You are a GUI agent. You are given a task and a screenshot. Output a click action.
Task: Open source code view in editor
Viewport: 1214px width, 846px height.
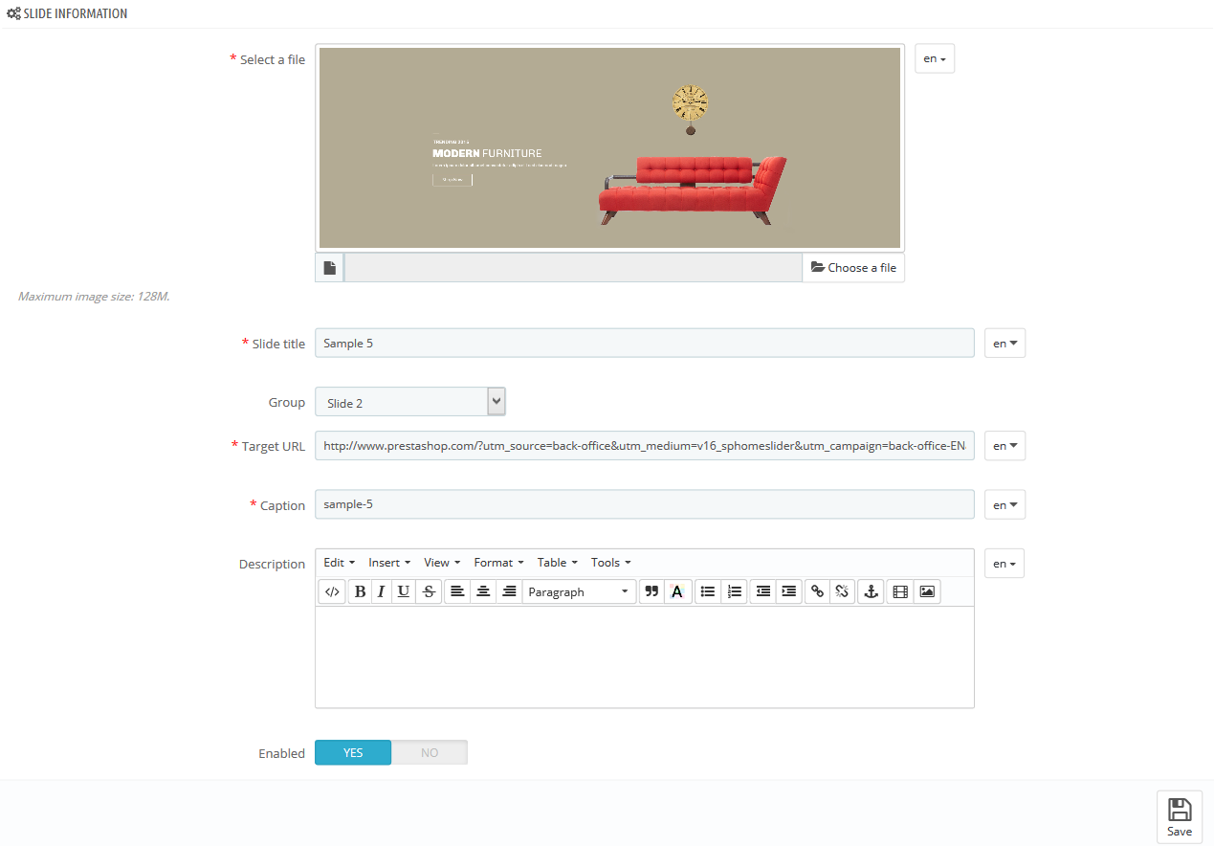pos(332,591)
